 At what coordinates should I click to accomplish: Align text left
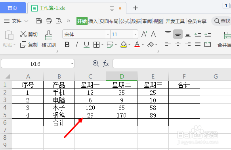168,44
